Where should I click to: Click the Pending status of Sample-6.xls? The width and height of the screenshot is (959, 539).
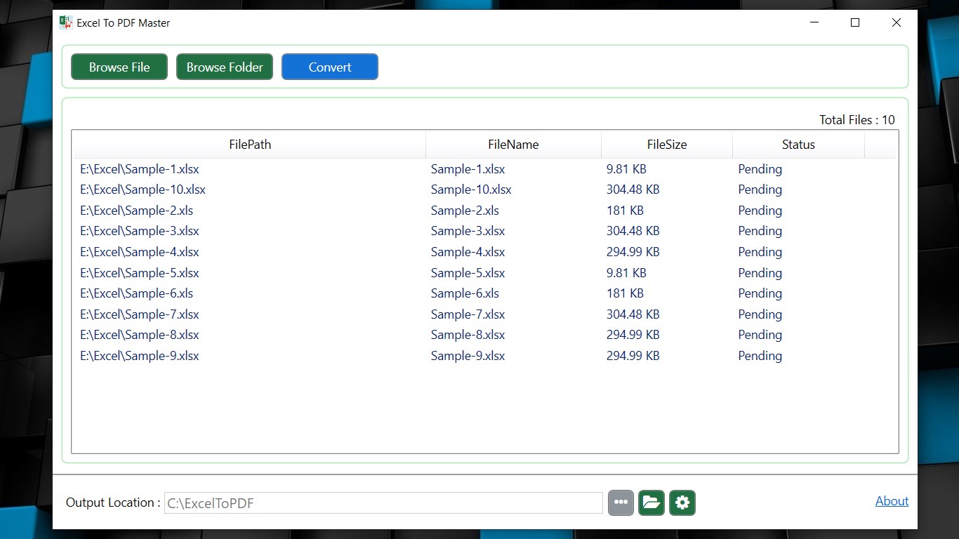coord(760,293)
